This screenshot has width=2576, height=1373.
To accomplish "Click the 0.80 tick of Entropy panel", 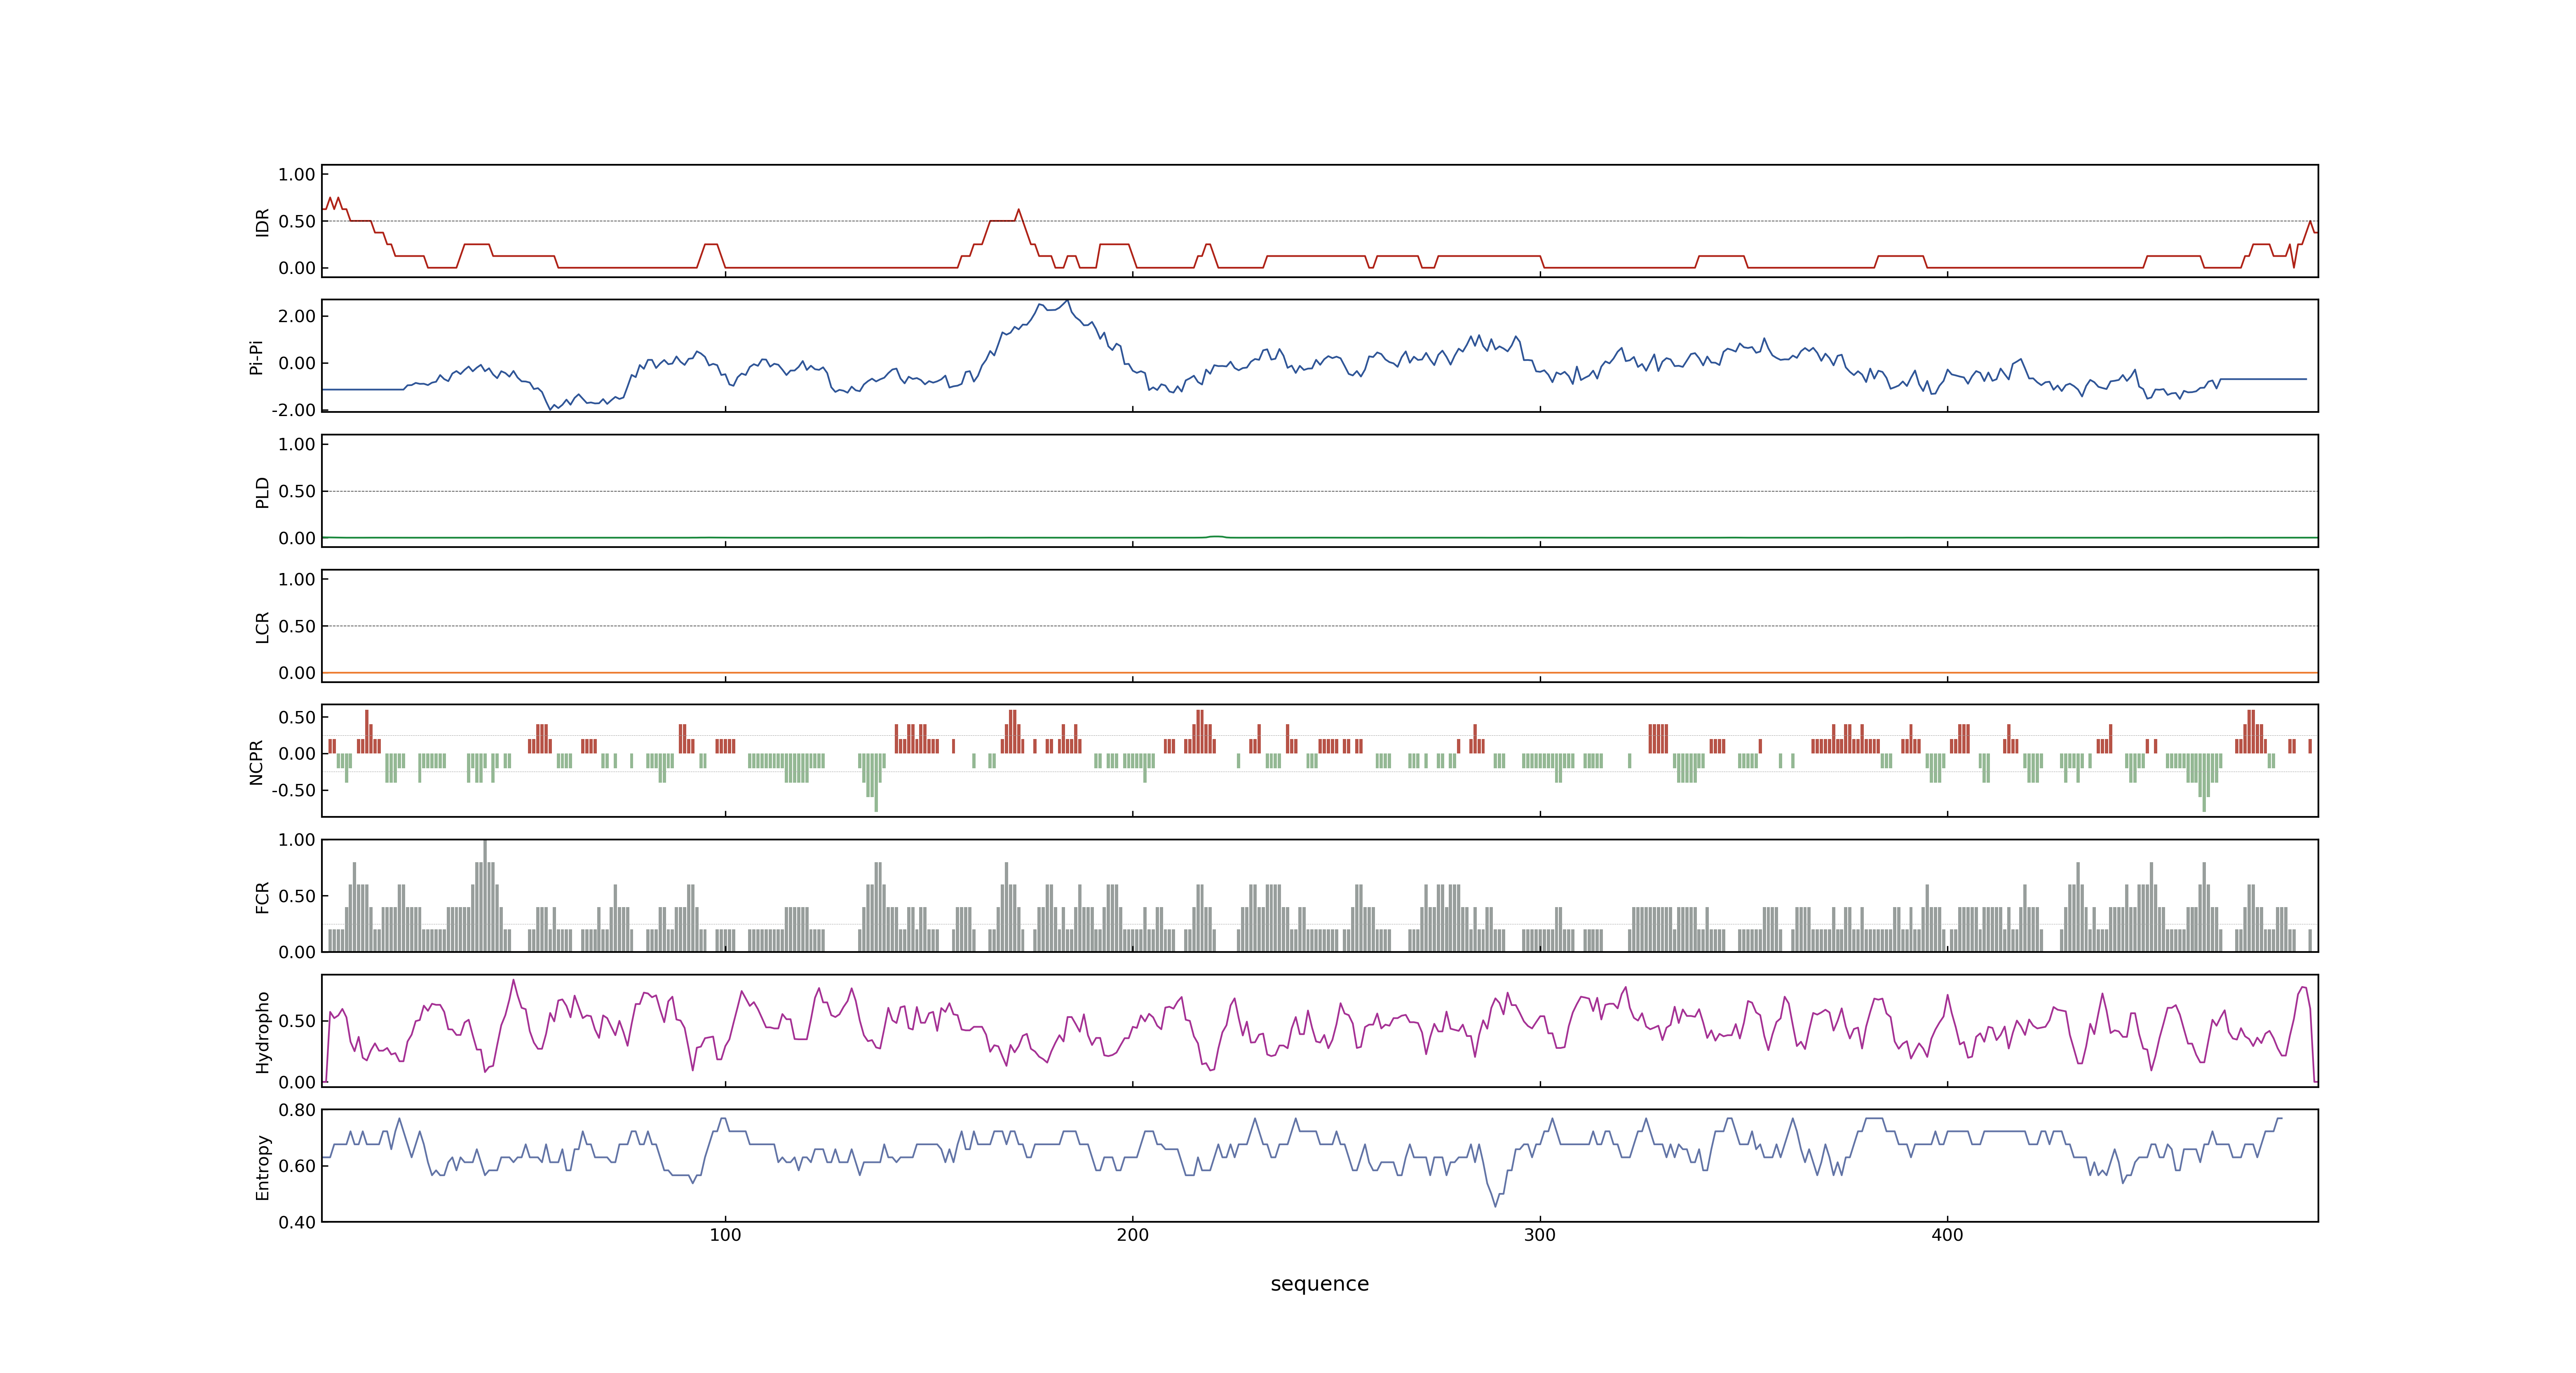I will (x=297, y=1109).
